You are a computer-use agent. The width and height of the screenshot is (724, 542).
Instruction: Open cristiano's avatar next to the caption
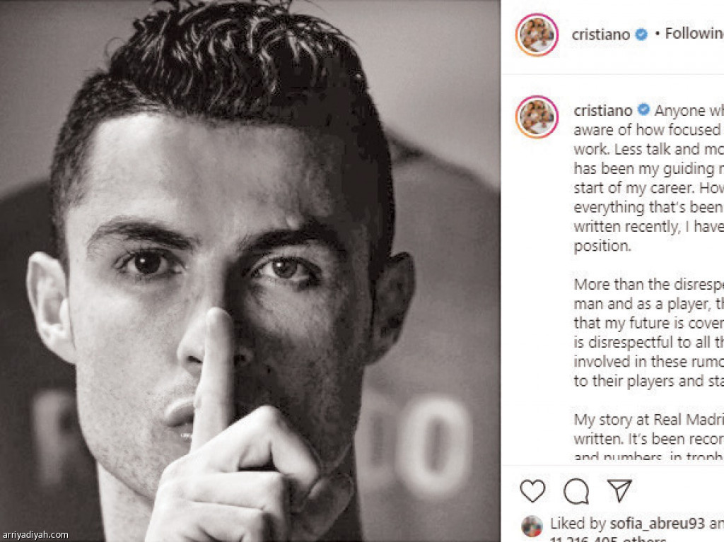point(537,117)
